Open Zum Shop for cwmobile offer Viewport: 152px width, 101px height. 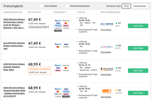coord(138,48)
